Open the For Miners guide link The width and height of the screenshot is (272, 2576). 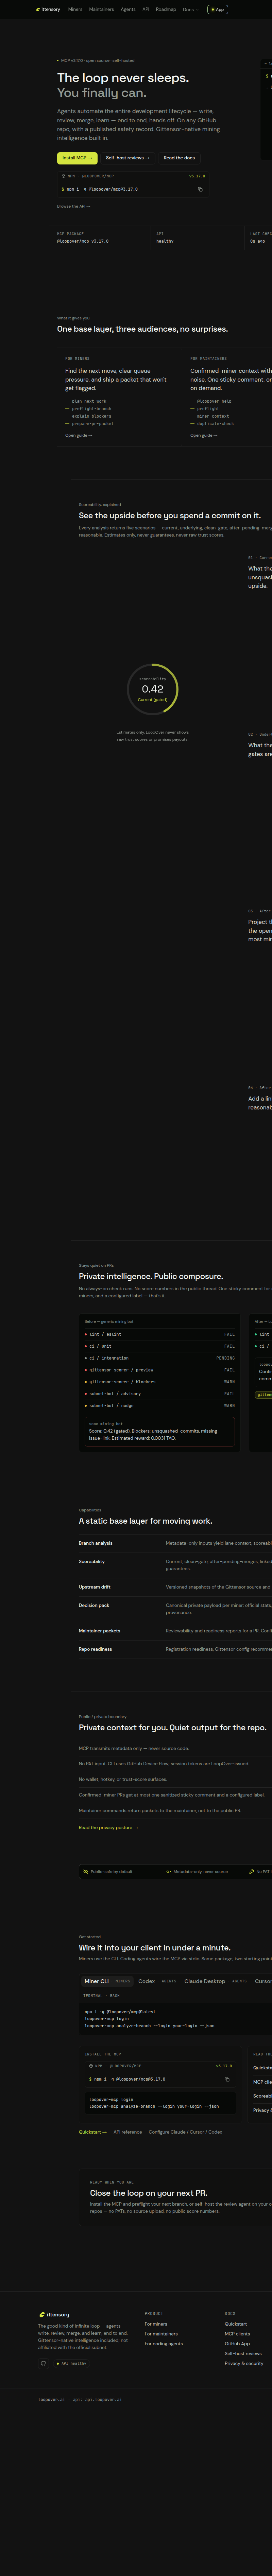tap(79, 435)
